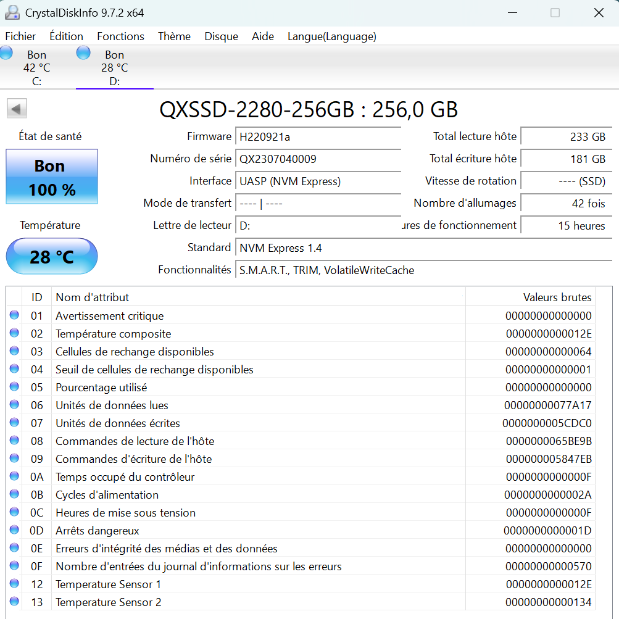Screen dimensions: 619x619
Task: Click the C: drive health status orb
Action: (x=6, y=52)
